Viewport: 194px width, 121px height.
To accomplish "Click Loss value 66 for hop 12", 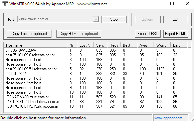I will (81, 102).
